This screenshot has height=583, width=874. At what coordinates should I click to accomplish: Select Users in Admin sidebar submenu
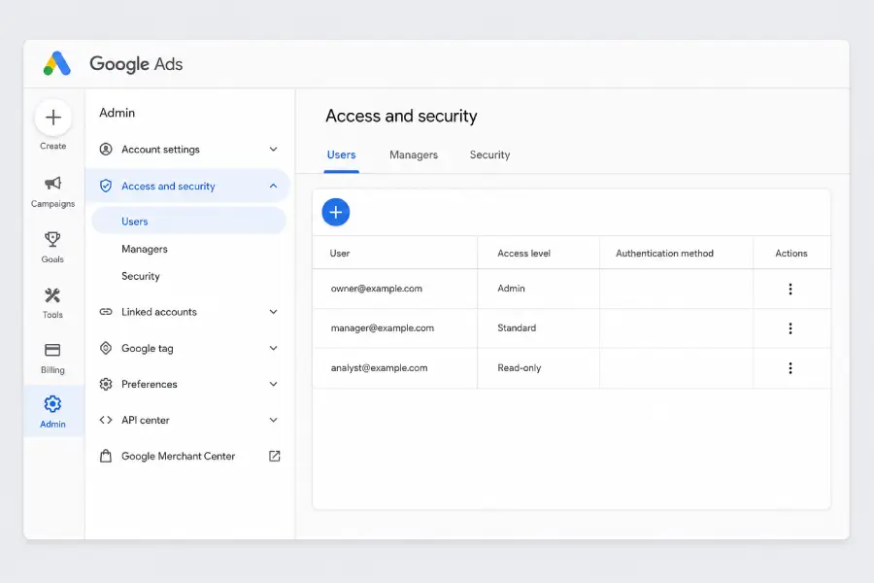[189, 222]
